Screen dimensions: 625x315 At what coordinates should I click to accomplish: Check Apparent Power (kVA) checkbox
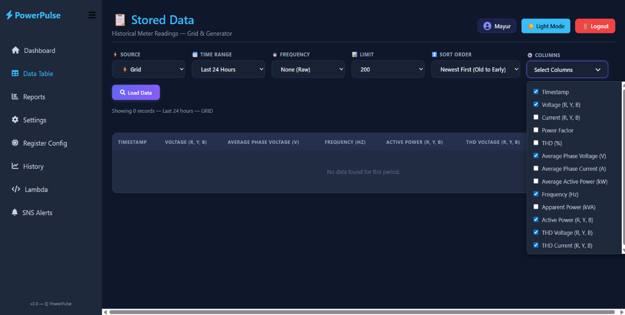(536, 207)
